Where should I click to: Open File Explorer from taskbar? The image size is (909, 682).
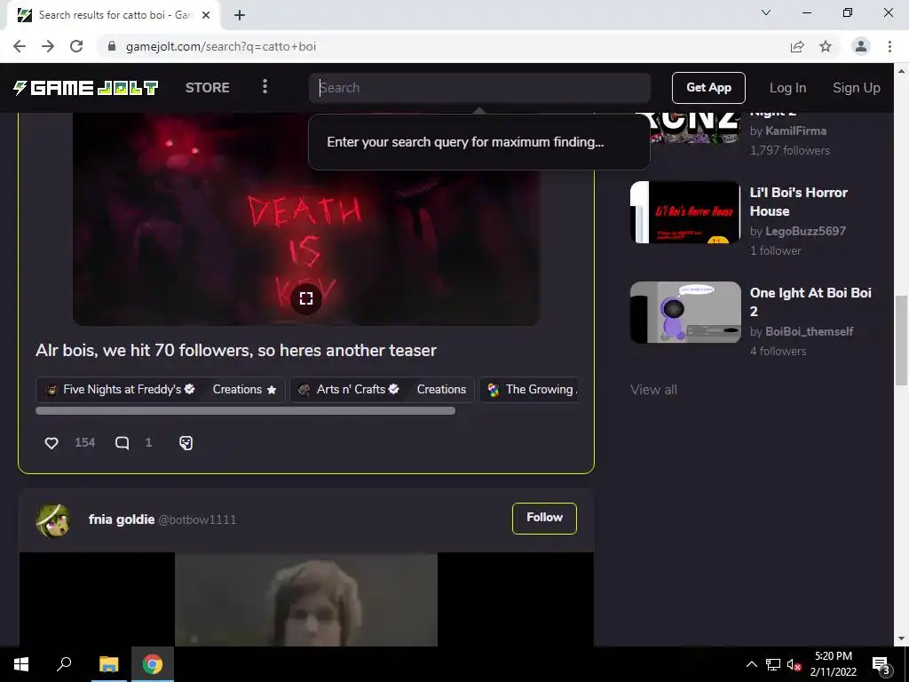click(x=108, y=664)
